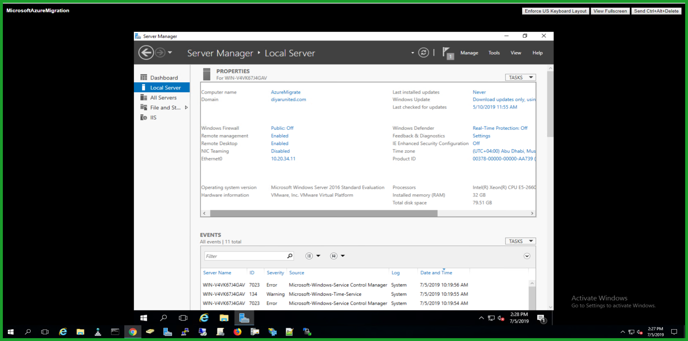This screenshot has height=341, width=688.
Task: Click Real-Time Protection: Off link
Action: tap(500, 128)
